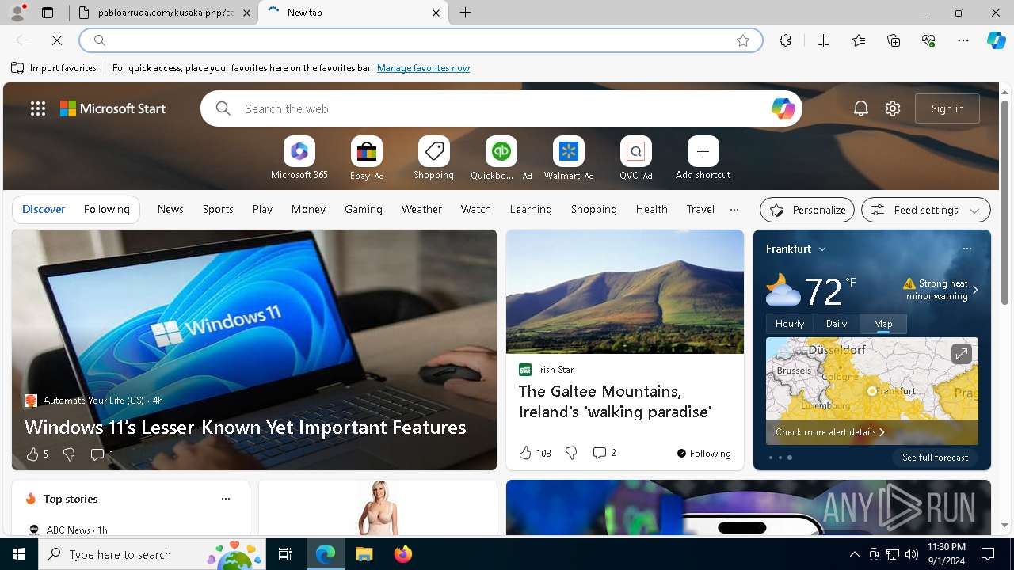Open Top stories more options
This screenshot has height=570, width=1014.
click(226, 499)
